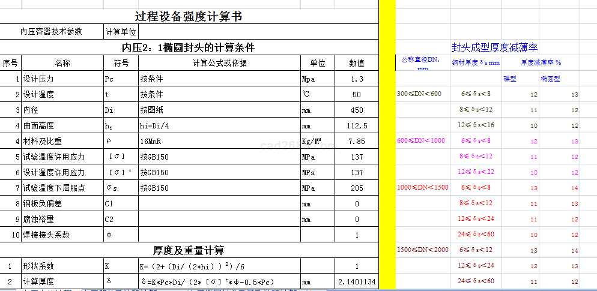Viewport: 597px width, 291px height.
Task: Select the 厚度及重量计算 section header
Action: (x=189, y=250)
